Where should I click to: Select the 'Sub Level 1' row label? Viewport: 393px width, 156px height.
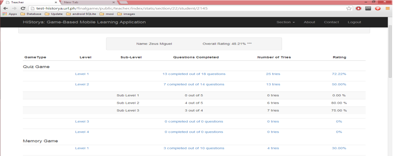[128, 95]
